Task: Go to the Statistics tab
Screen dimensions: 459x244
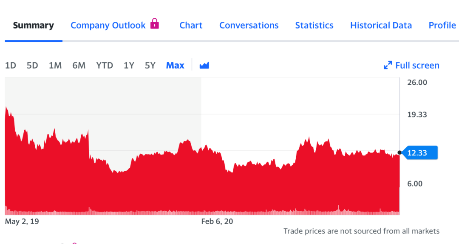Action: (314, 25)
